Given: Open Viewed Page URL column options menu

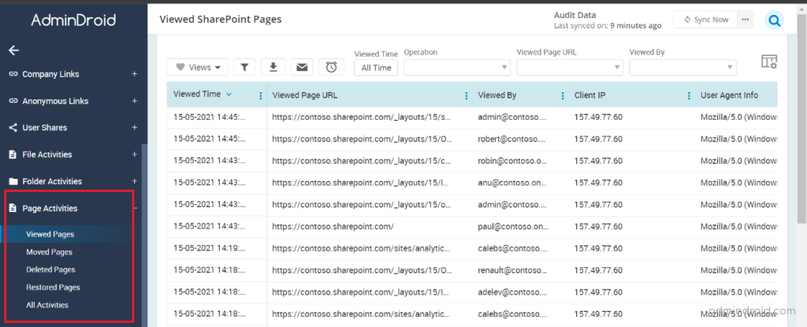Looking at the screenshot, I should point(467,95).
